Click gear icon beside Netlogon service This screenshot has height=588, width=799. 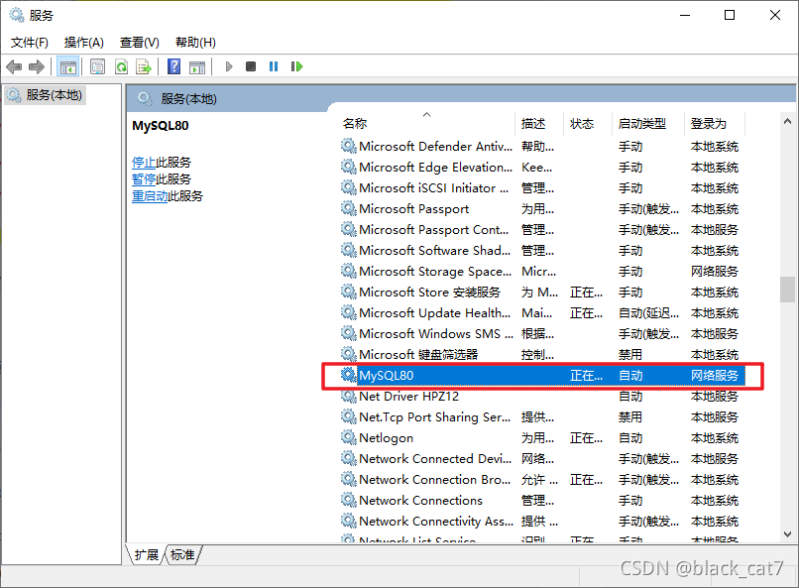tap(349, 437)
